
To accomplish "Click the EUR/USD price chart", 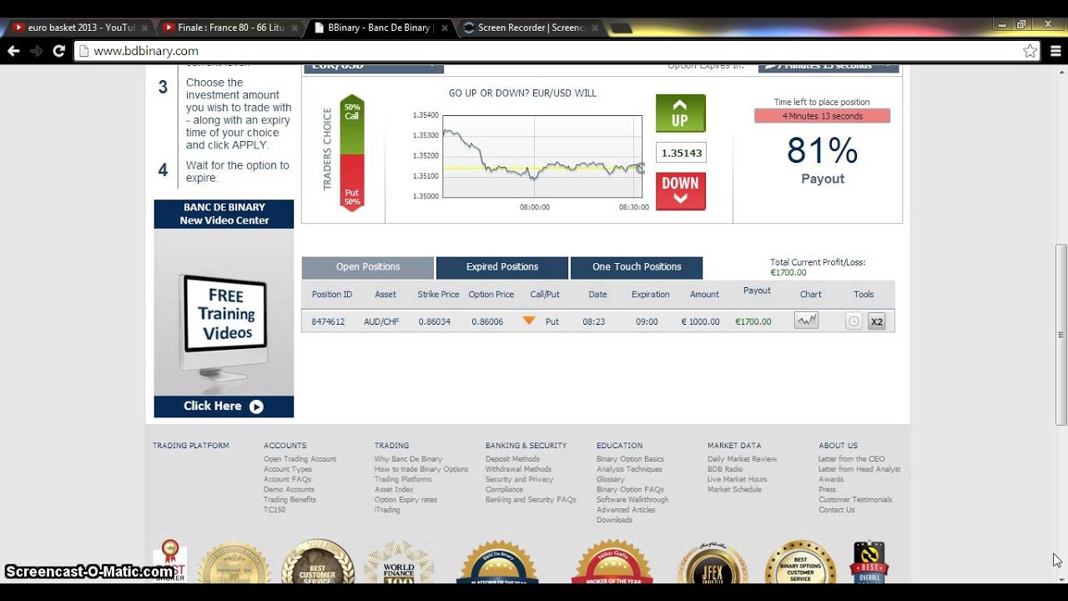I will click(x=542, y=155).
